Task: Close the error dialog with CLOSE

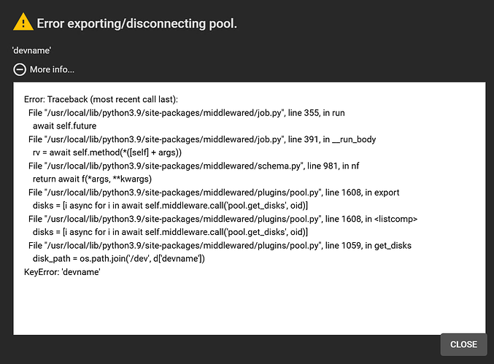Action: point(463,344)
